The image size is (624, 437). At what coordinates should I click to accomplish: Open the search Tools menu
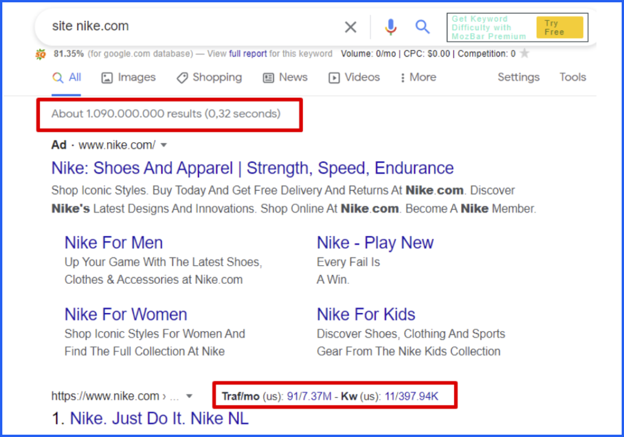572,77
